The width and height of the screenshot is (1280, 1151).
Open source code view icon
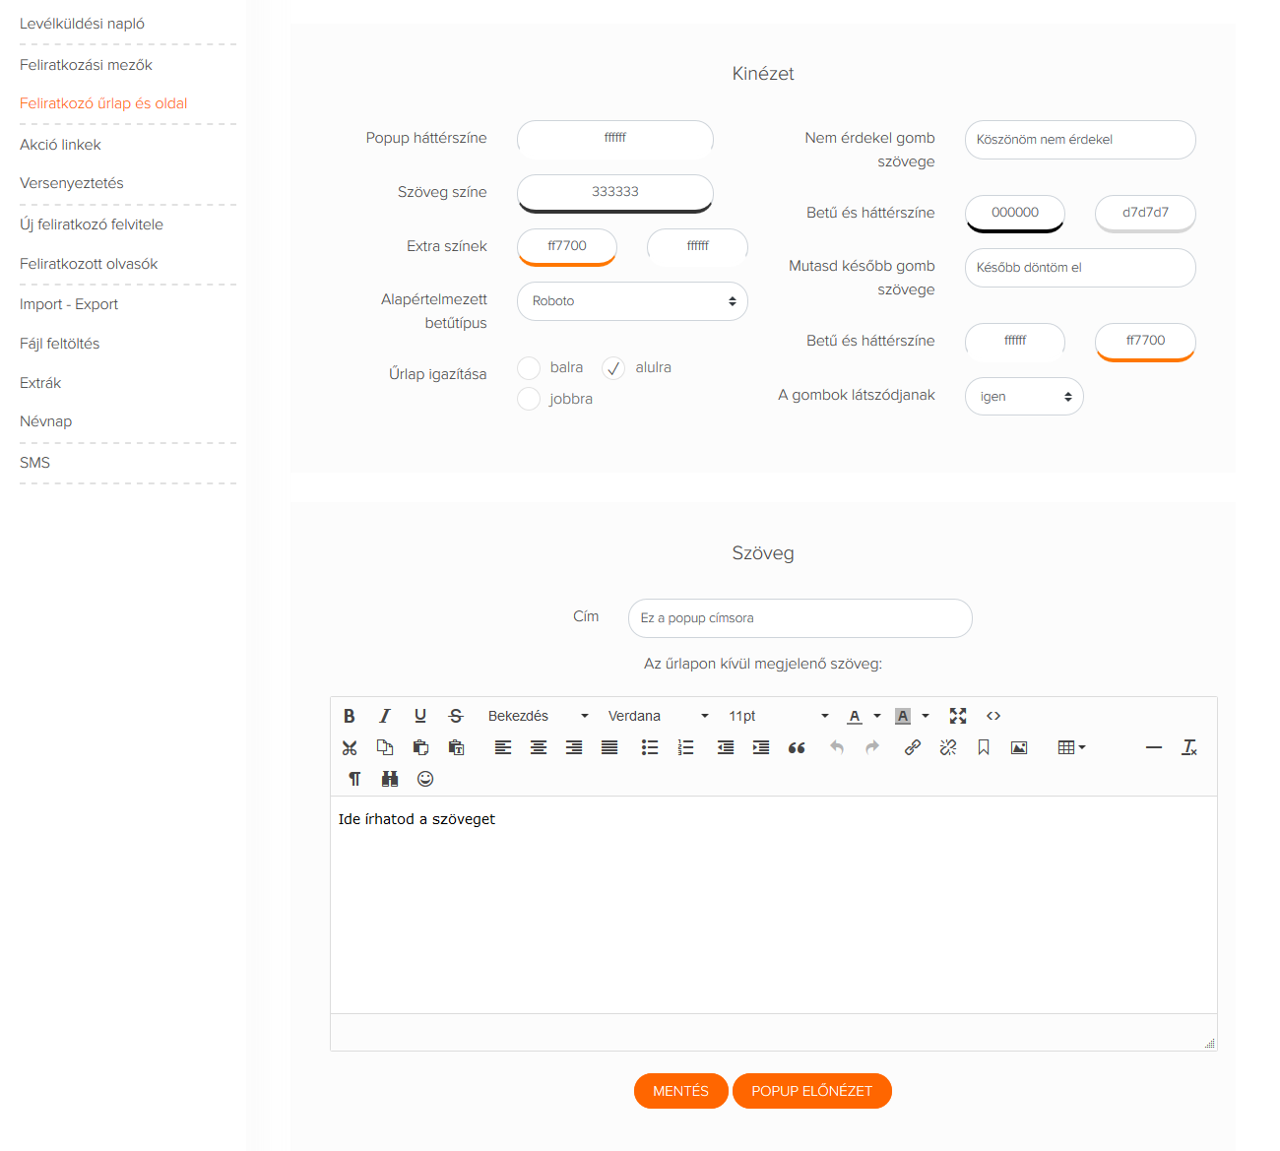pyautogui.click(x=993, y=716)
